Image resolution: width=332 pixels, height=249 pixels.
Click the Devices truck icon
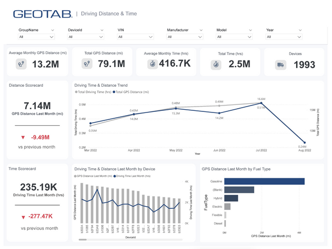[280, 65]
